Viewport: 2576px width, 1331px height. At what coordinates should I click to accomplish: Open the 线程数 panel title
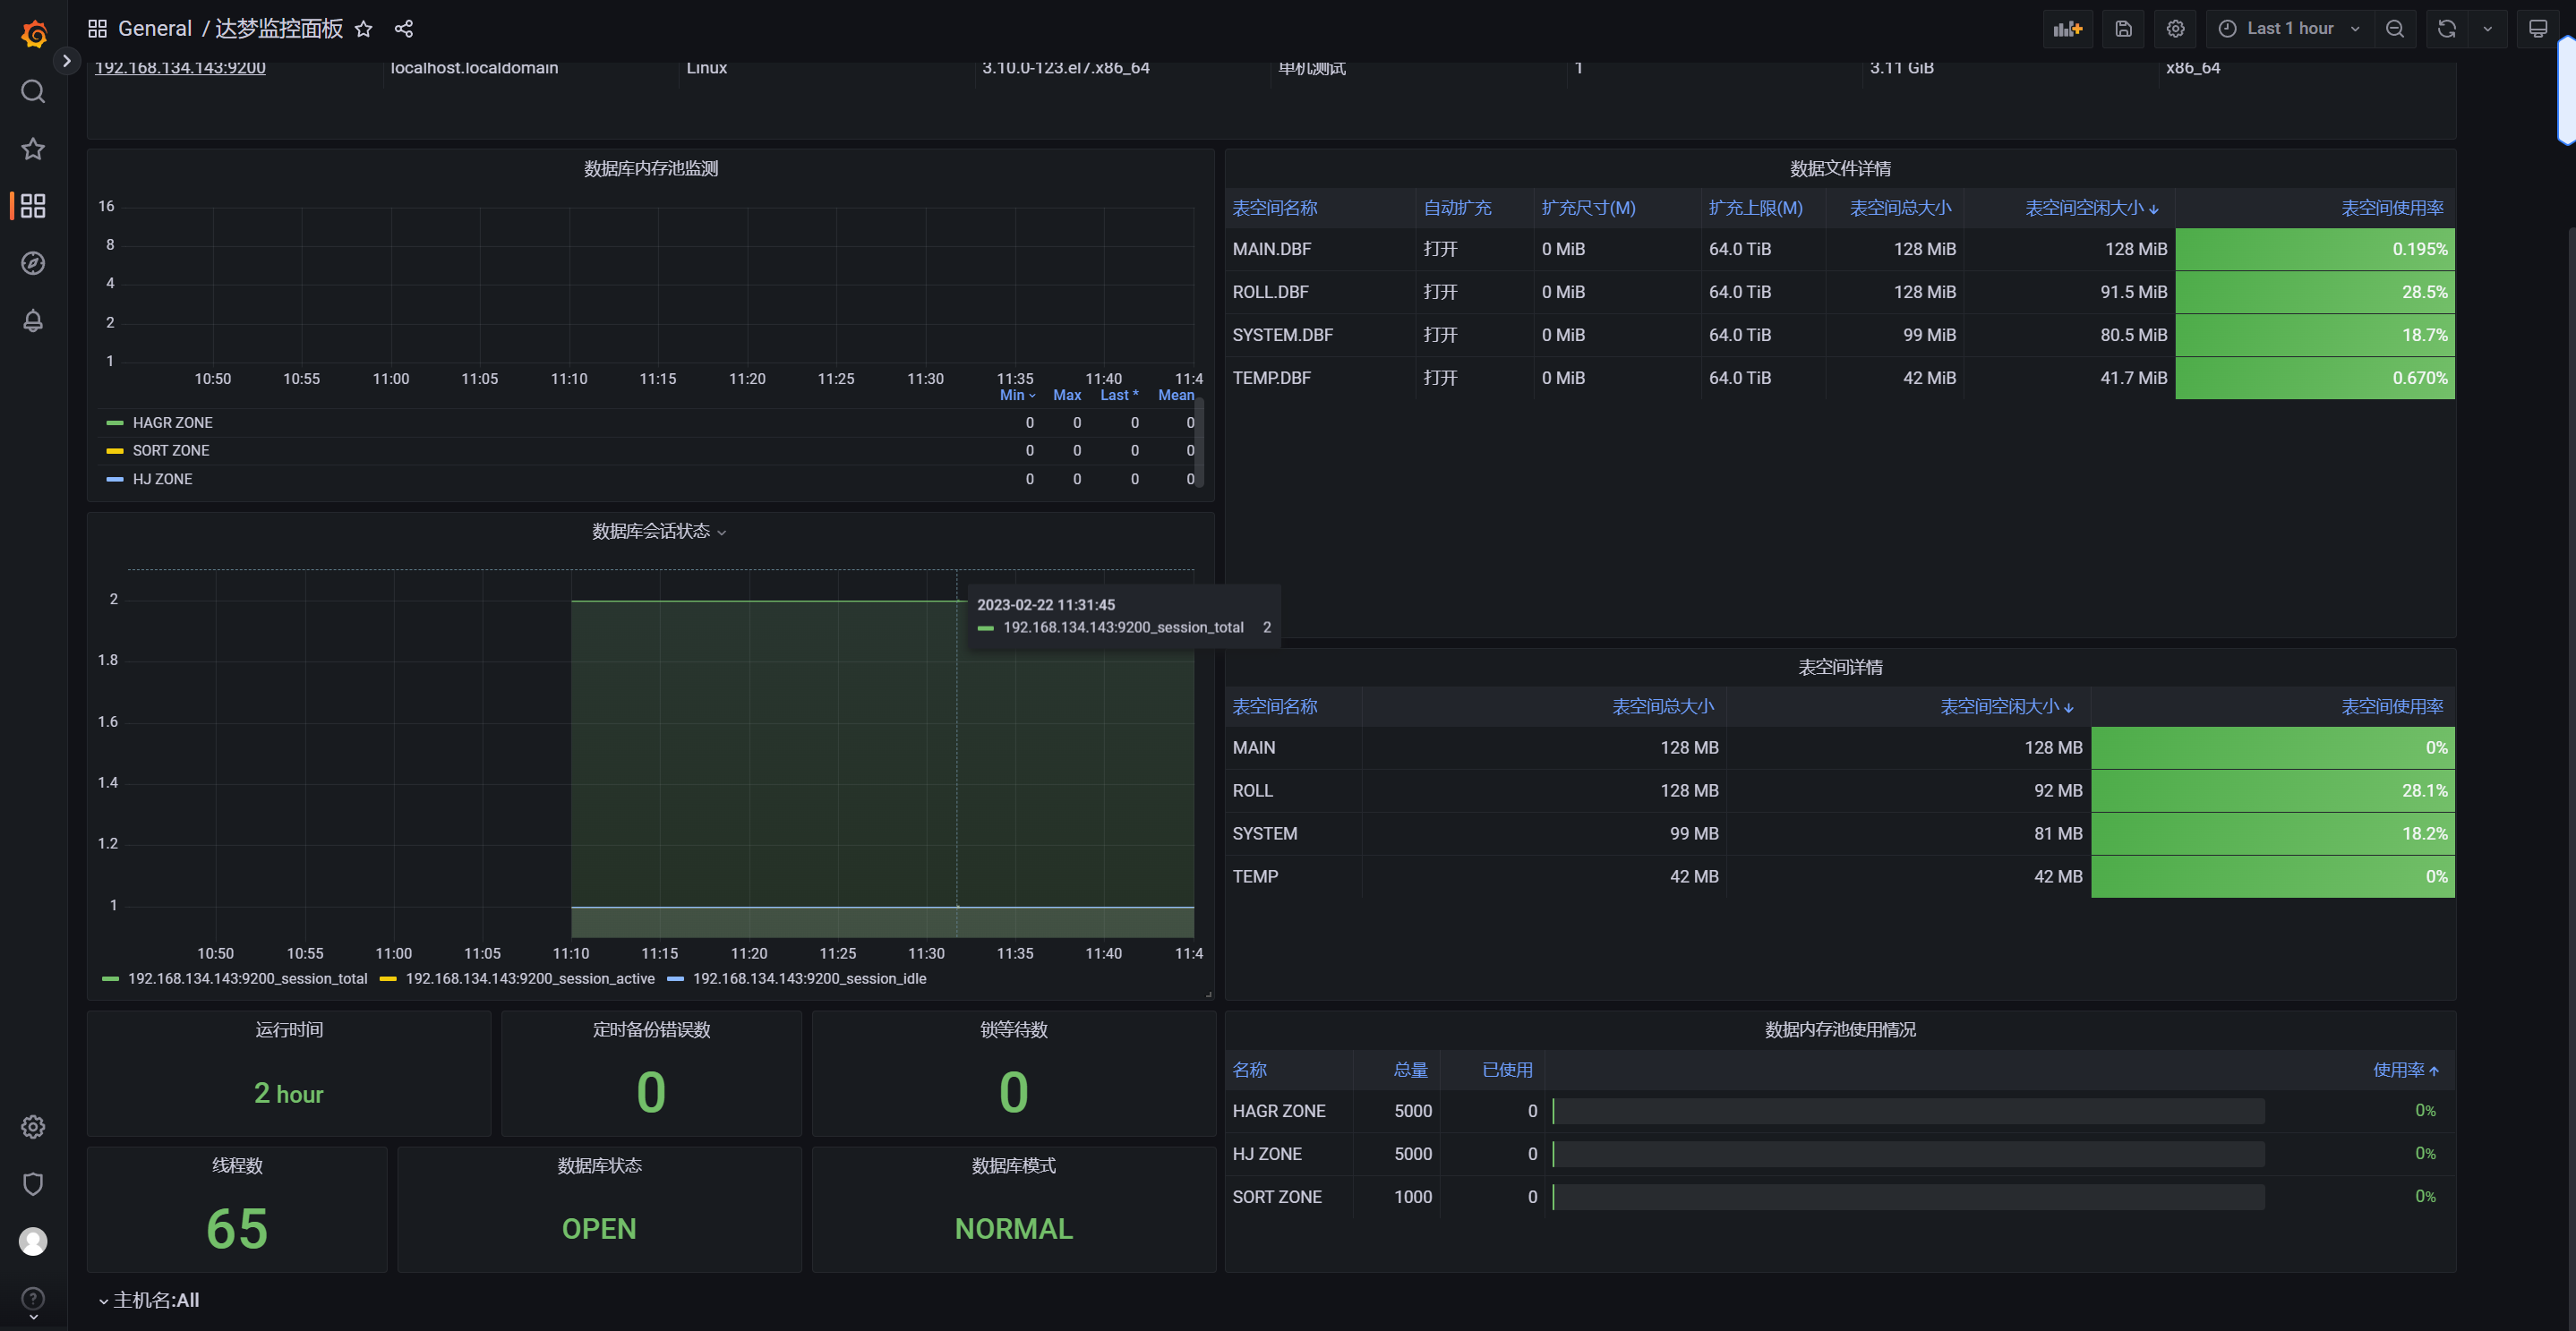point(237,1165)
